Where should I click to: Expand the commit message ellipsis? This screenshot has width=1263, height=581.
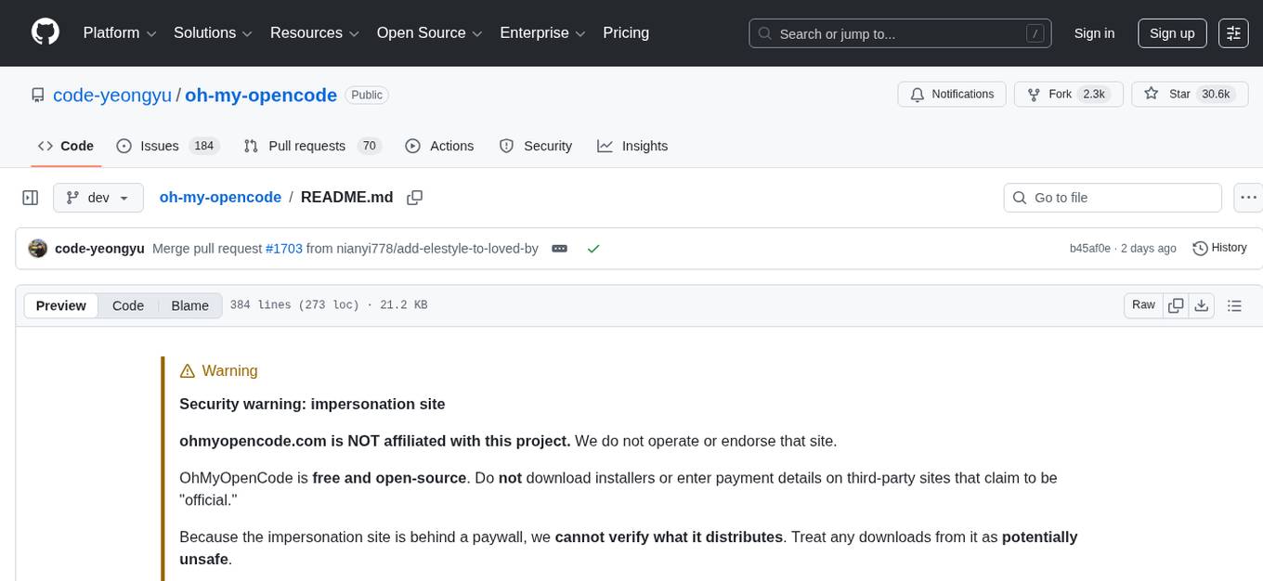click(x=559, y=249)
